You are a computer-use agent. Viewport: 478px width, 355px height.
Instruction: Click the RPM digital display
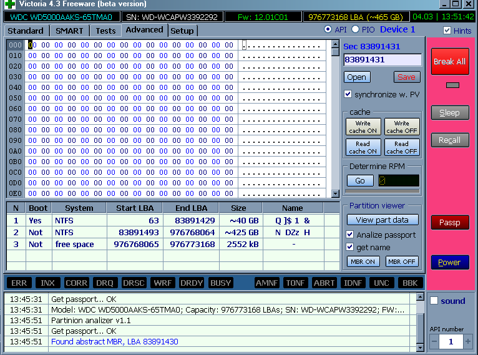pyautogui.click(x=399, y=181)
